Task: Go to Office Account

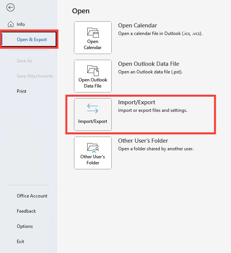Action: [32, 196]
